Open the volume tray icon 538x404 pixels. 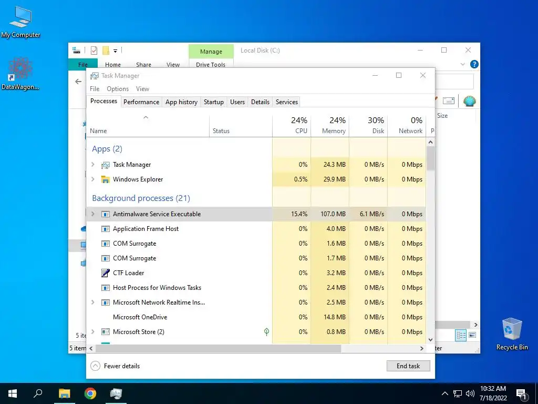click(470, 393)
